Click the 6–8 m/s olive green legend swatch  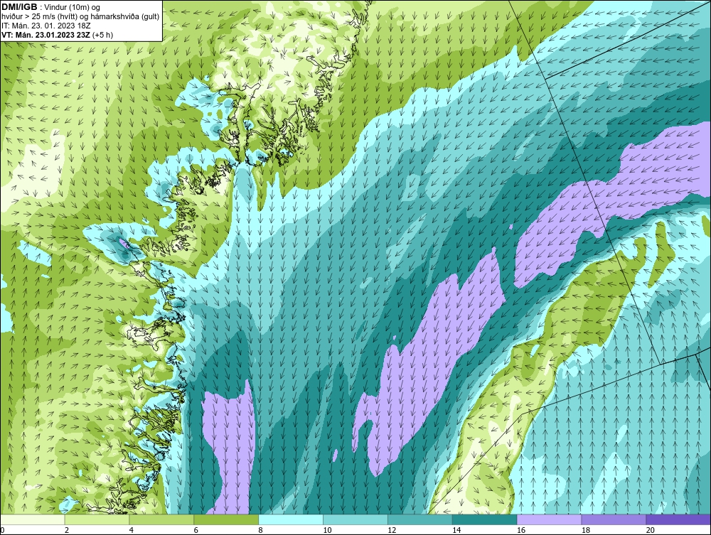click(x=226, y=519)
